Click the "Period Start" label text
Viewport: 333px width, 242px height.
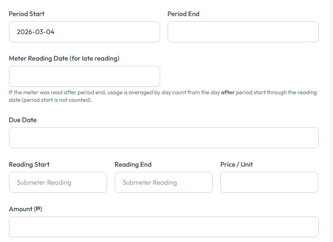(27, 14)
